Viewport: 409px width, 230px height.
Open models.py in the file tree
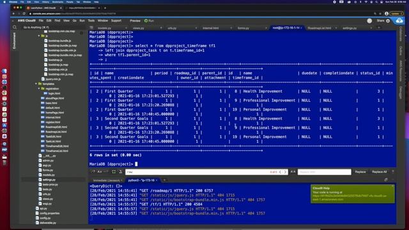pos(49,175)
